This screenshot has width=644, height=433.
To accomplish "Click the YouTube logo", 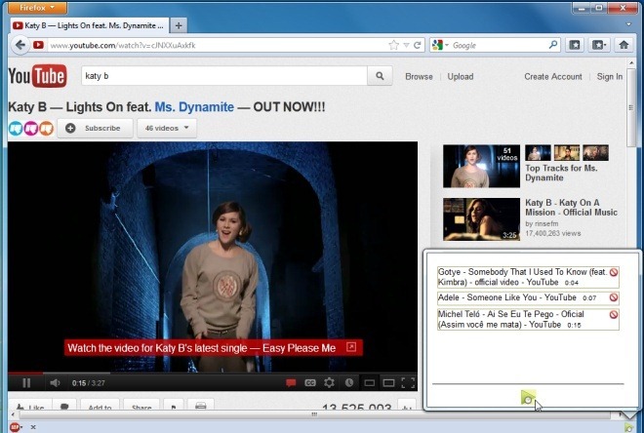I will [37, 76].
